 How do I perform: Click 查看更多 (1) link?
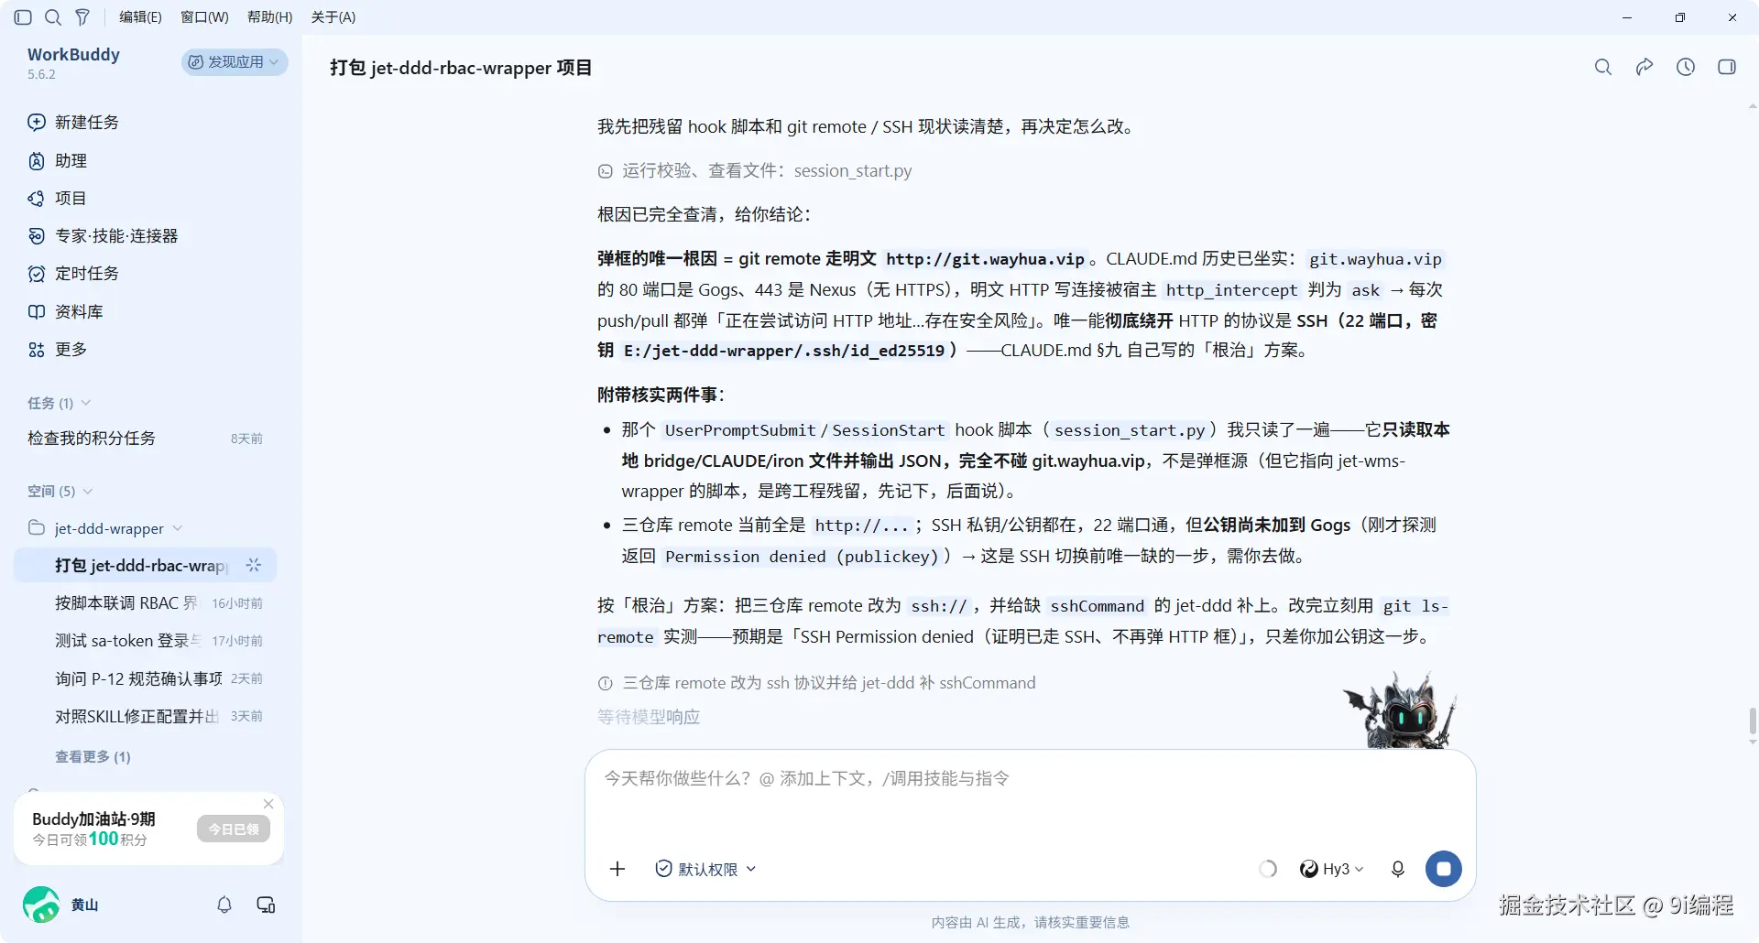[x=93, y=756]
